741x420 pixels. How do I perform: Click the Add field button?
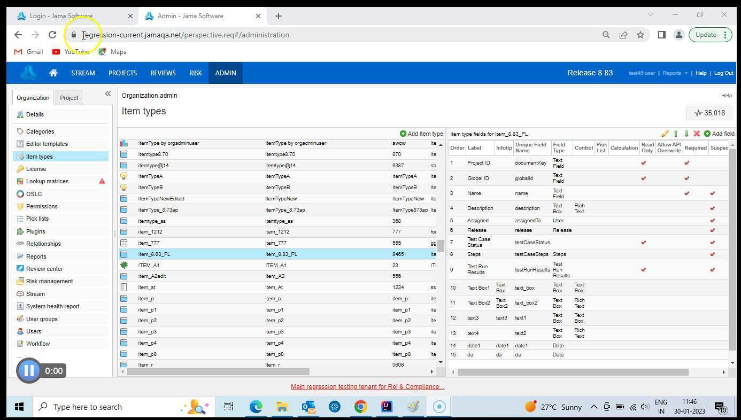[719, 134]
